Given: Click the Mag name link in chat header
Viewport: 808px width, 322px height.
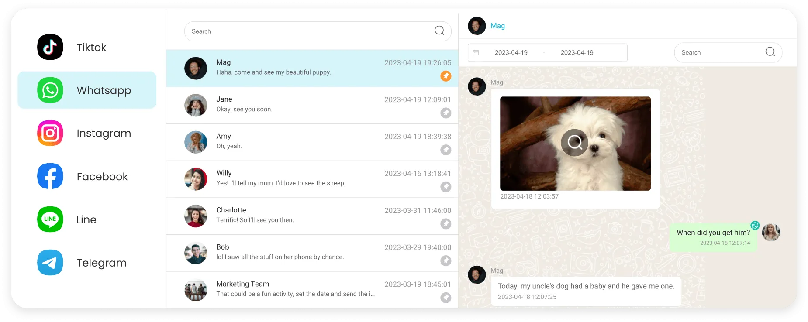Looking at the screenshot, I should [x=497, y=26].
